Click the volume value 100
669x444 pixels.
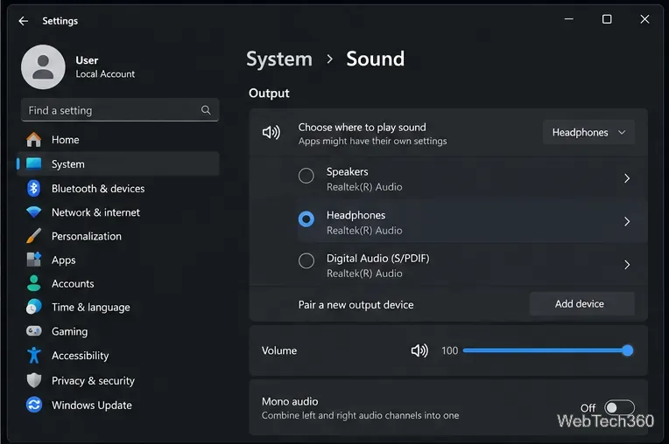(449, 350)
